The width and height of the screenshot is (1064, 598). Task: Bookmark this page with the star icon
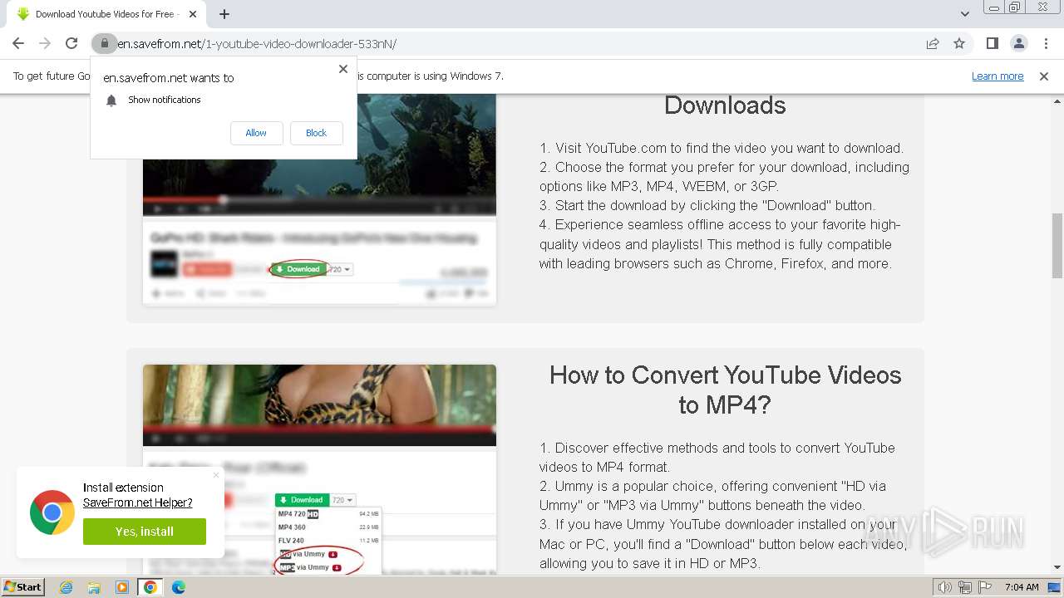[959, 43]
